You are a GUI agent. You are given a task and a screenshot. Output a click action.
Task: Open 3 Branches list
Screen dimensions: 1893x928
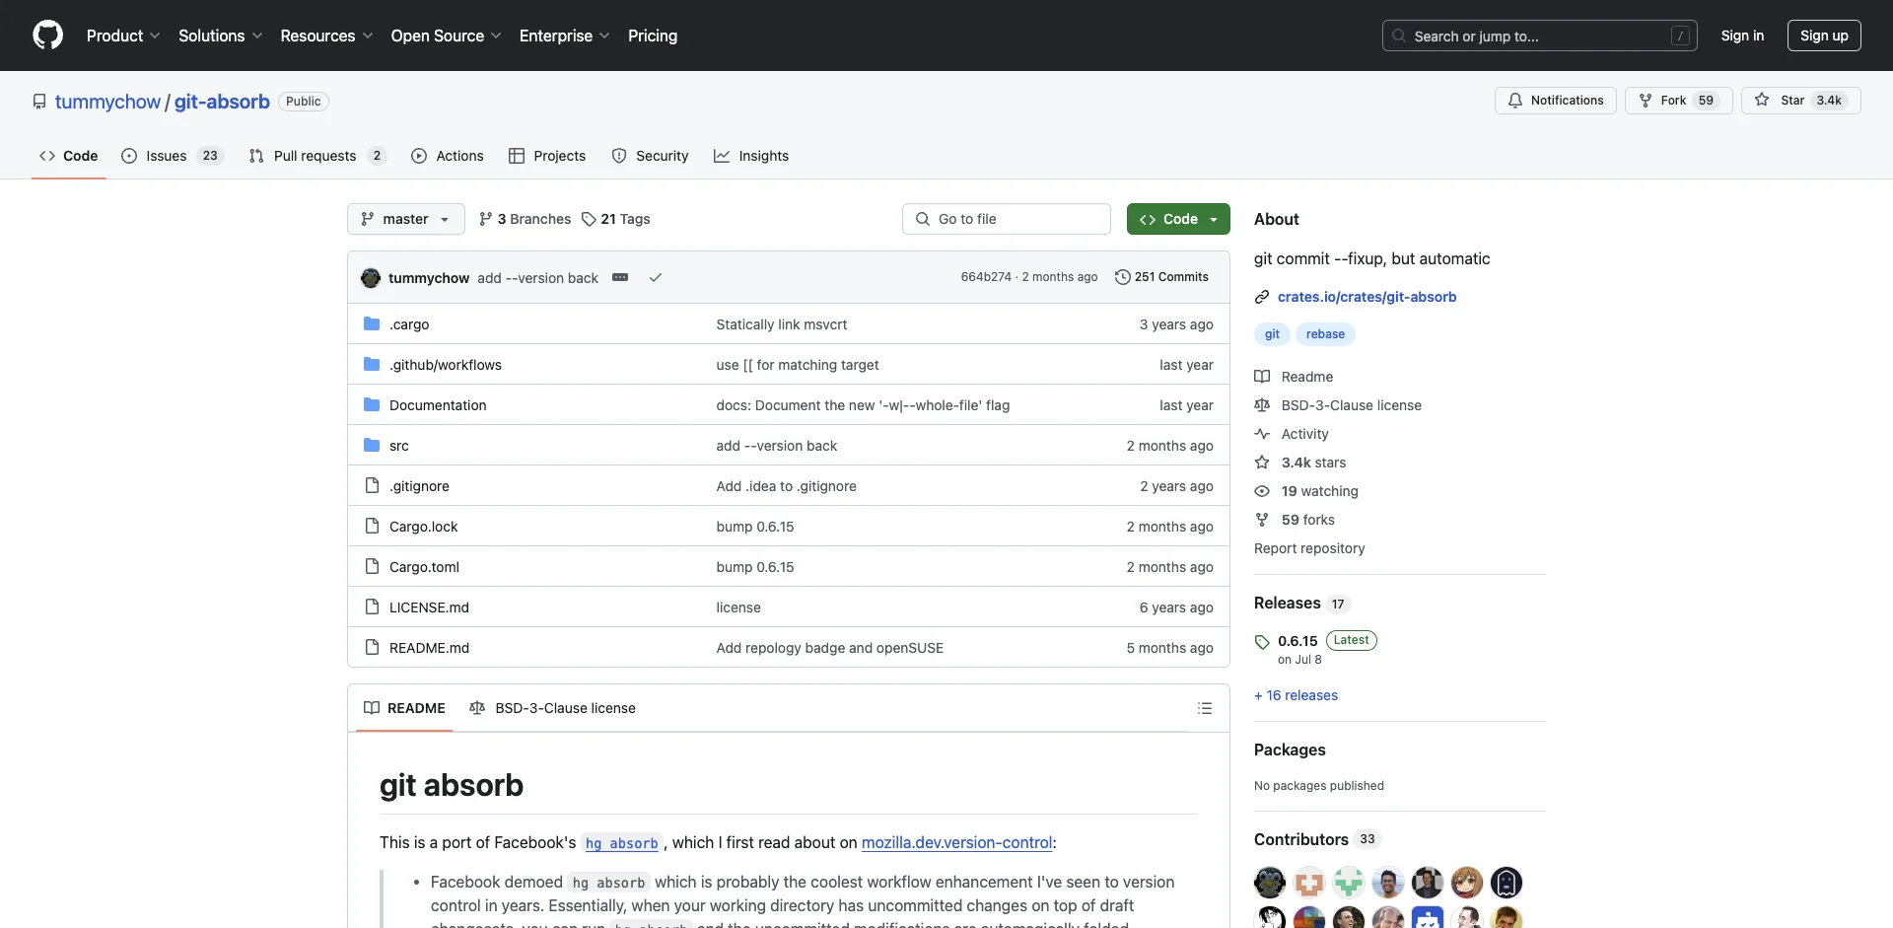pos(525,219)
